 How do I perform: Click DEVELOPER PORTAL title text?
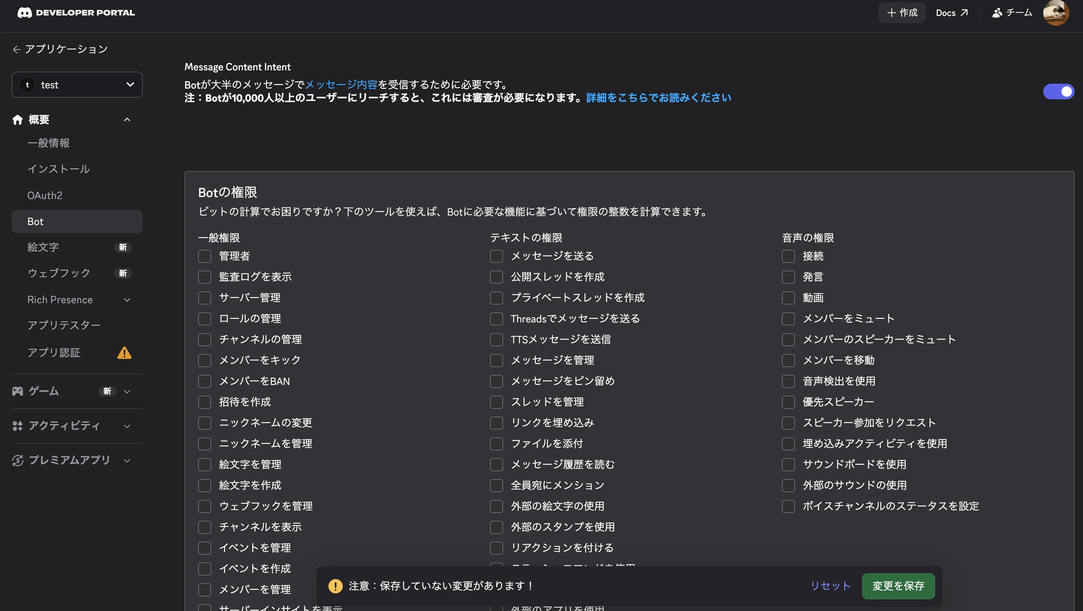[x=85, y=13]
